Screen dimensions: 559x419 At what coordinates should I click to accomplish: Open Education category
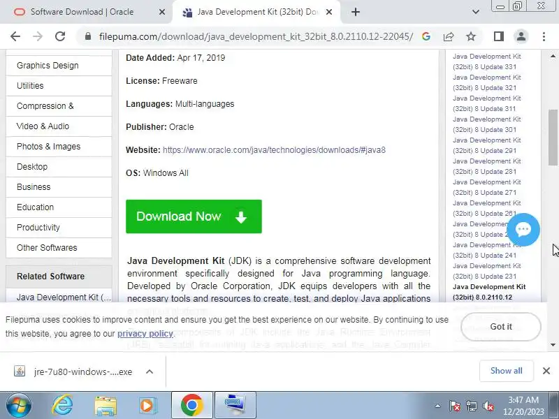59,207
